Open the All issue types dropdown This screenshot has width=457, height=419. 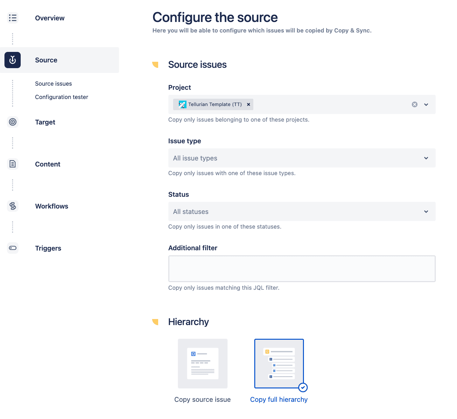[x=426, y=158]
